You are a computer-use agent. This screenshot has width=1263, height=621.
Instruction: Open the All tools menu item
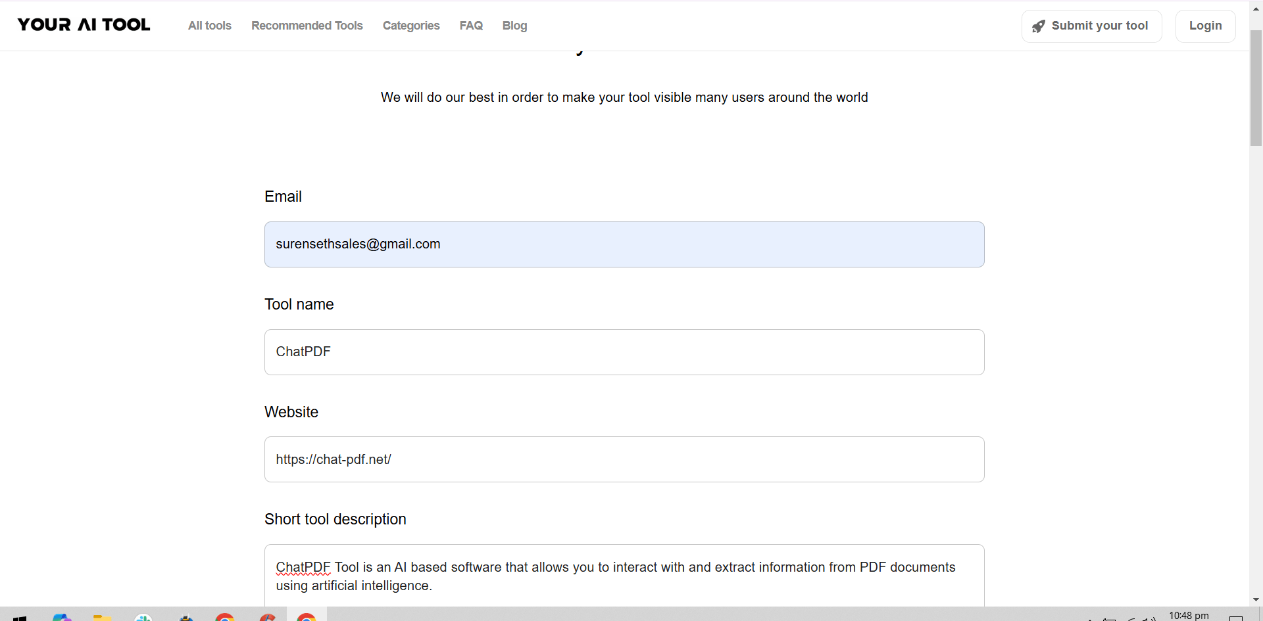[210, 26]
